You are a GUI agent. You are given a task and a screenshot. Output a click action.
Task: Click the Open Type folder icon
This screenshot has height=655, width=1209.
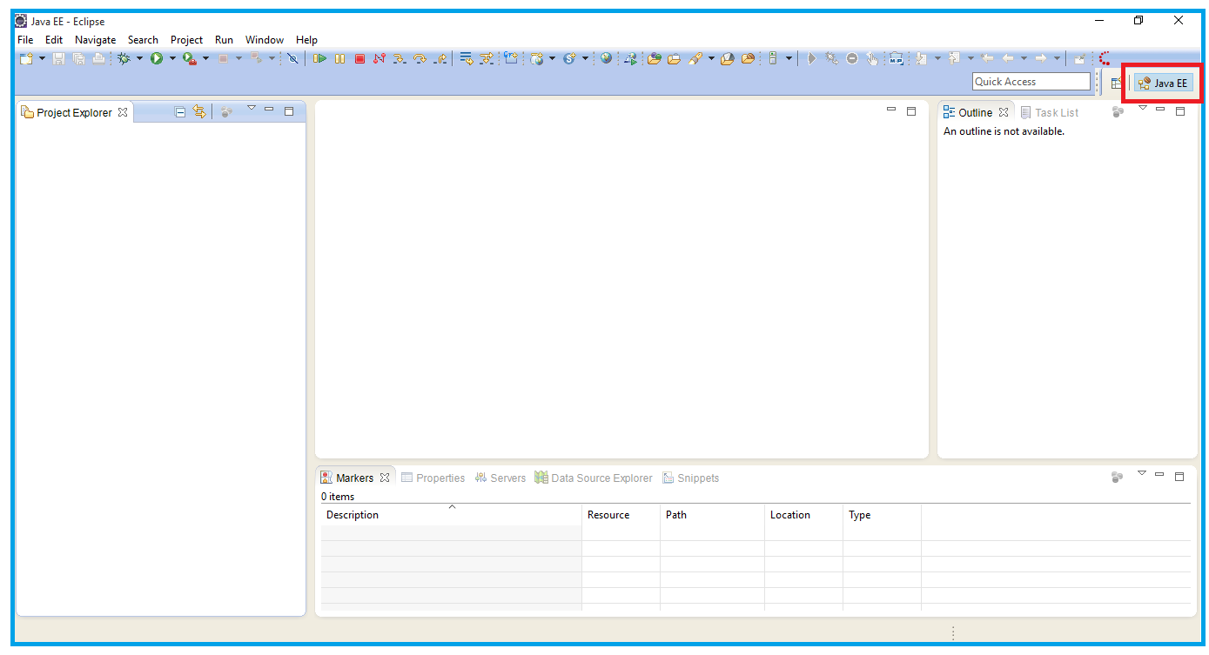pos(654,58)
